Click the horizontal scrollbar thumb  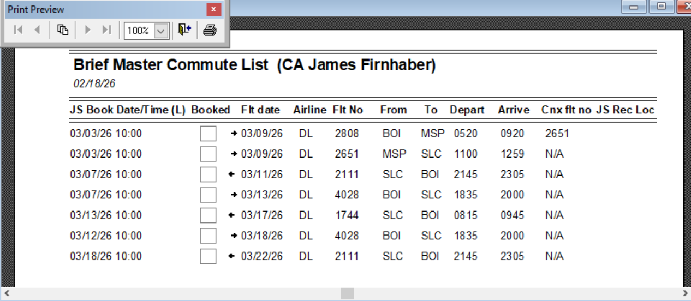click(x=347, y=294)
